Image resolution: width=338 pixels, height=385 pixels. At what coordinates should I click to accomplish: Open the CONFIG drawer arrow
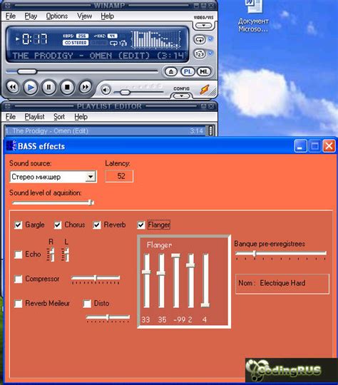182,96
